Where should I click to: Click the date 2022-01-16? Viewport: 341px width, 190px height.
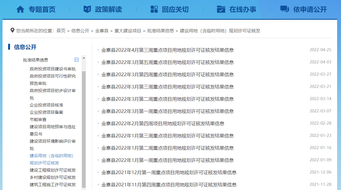click(320, 148)
